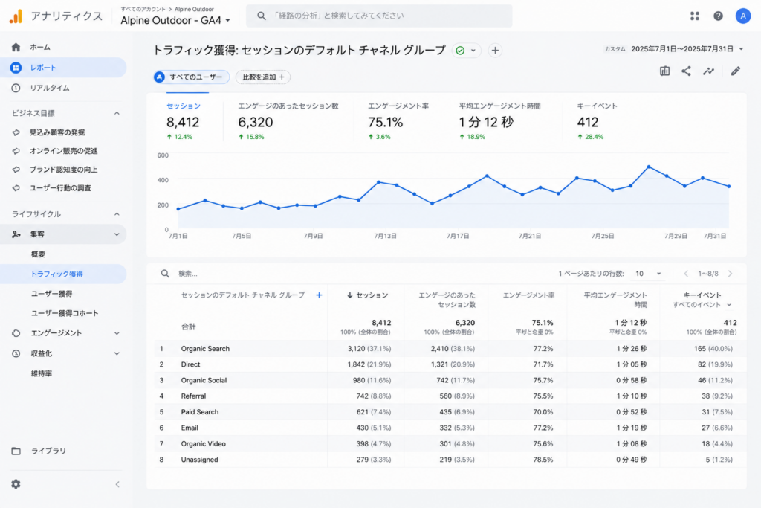
Task: Click the ライブラリ folder icon
Action: [x=16, y=451]
